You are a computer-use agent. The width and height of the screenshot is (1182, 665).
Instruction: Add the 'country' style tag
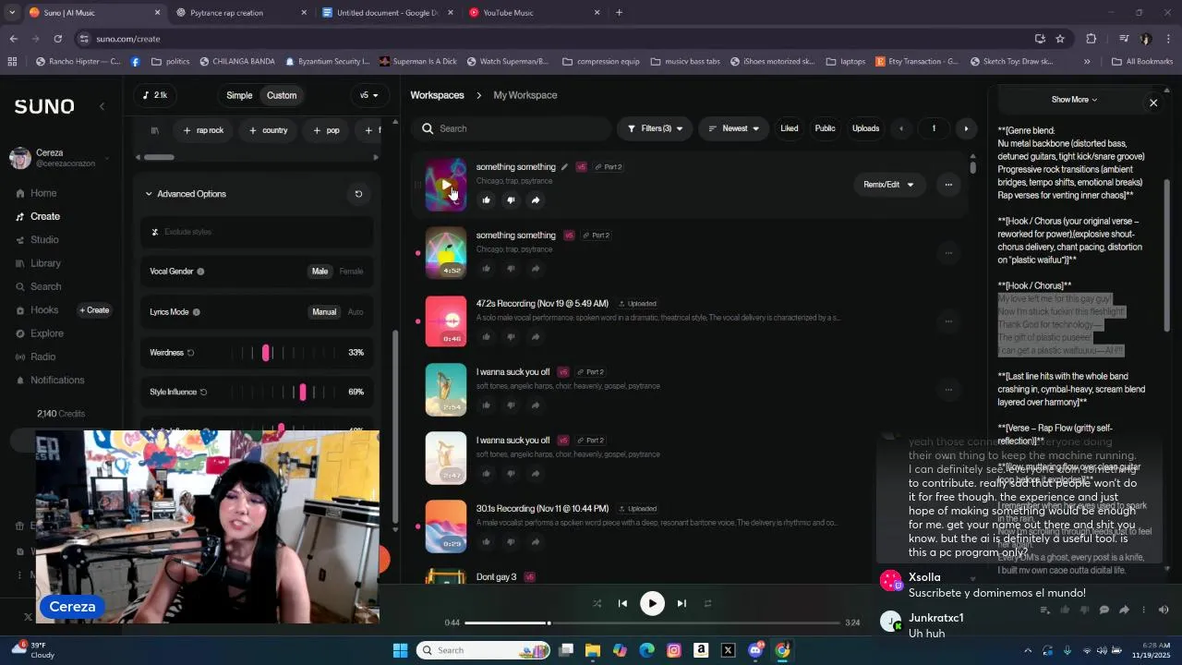269,130
